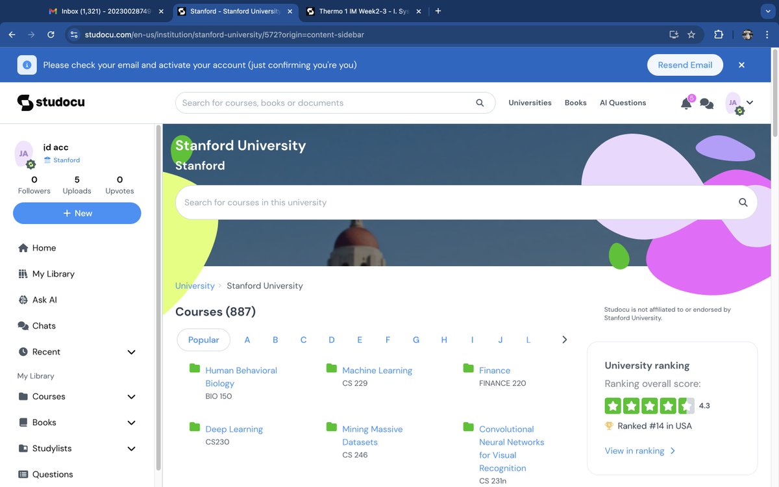Viewport: 779px width, 487px height.
Task: Click folder icon beside Human Behavioral Biology
Action: 195,368
